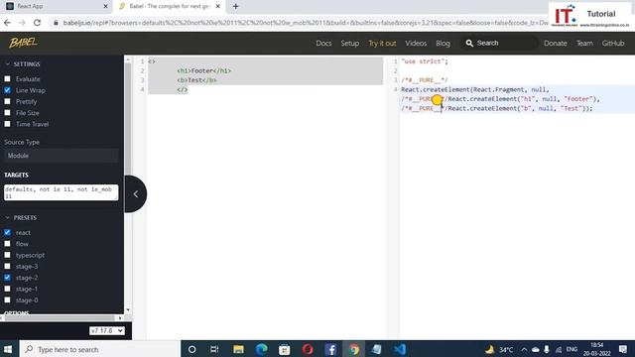Open Visual Studio Code from taskbar
The image size is (635, 357).
(x=400, y=349)
